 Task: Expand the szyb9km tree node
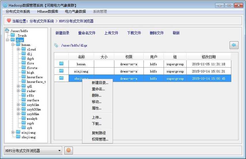click(18, 114)
